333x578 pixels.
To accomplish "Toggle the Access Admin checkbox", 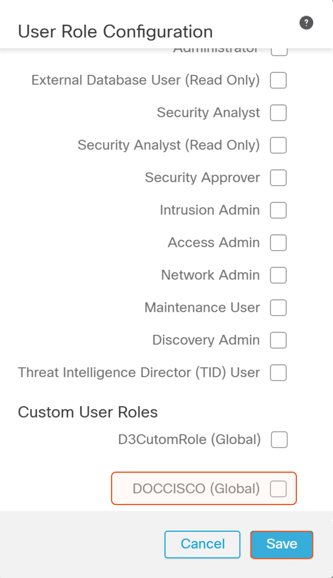I will coord(278,243).
